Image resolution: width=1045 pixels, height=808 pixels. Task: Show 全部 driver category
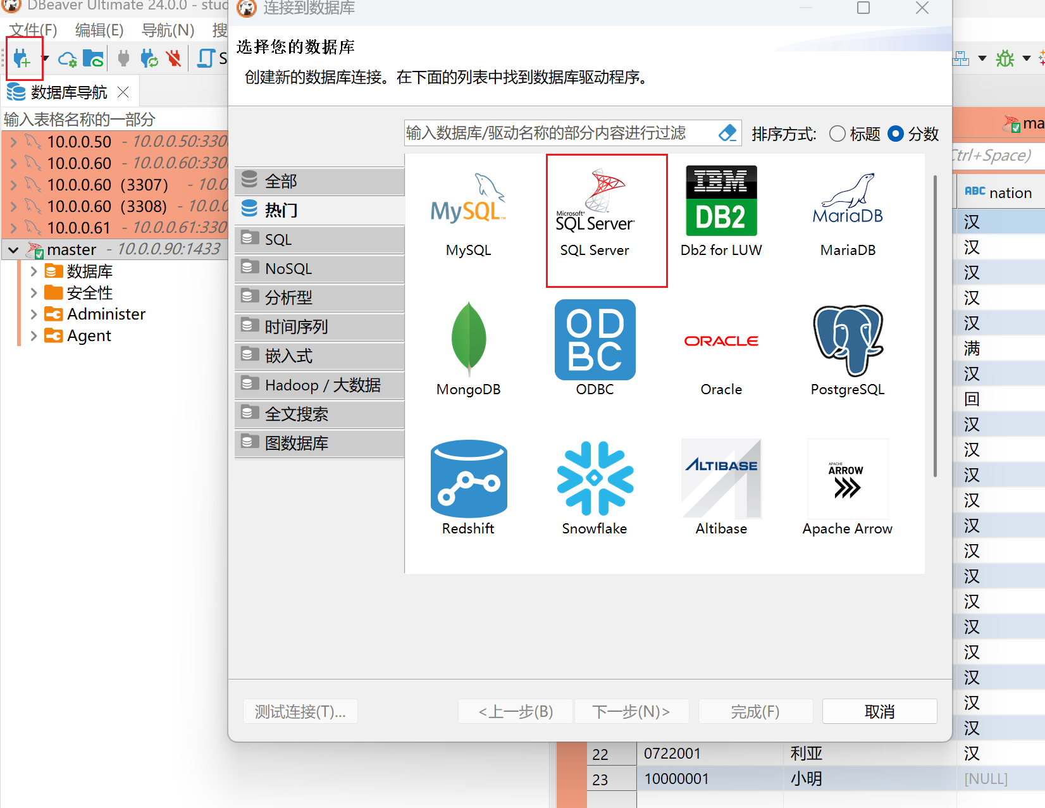[x=319, y=181]
